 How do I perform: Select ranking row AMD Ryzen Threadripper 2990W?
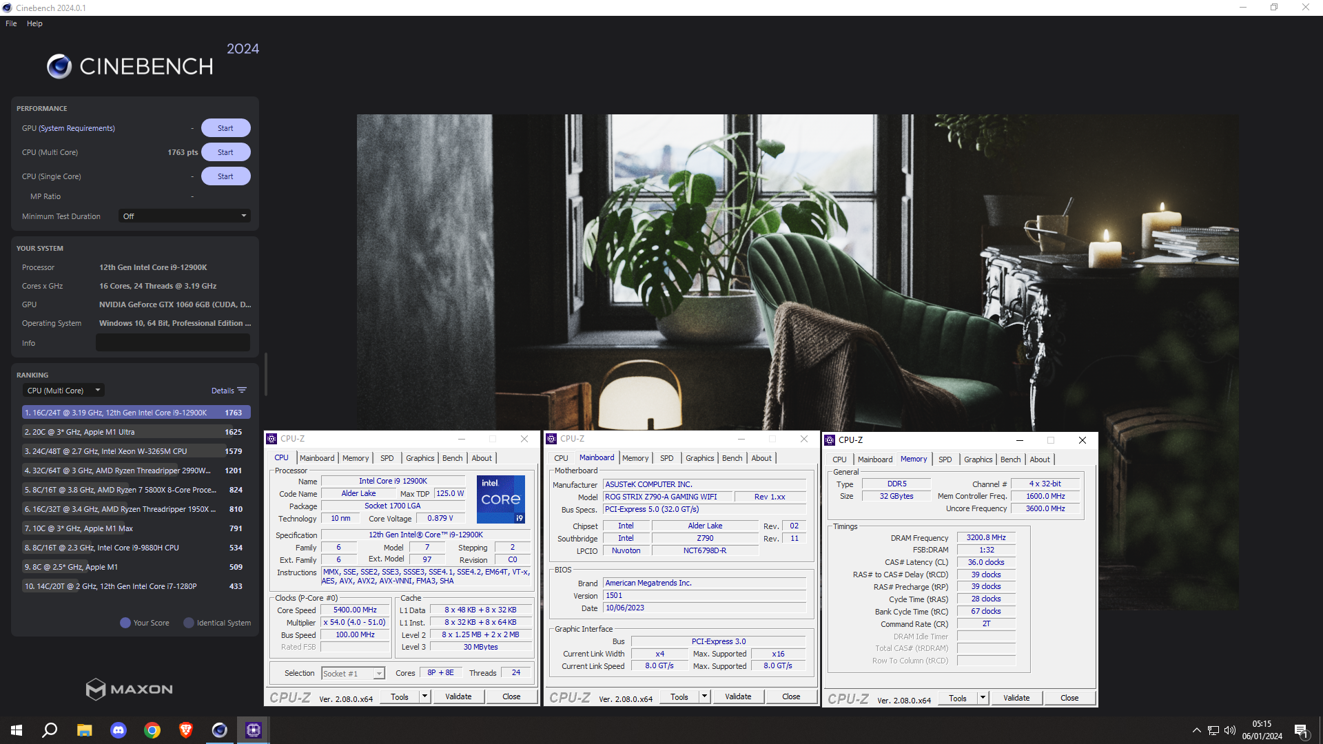click(x=136, y=471)
